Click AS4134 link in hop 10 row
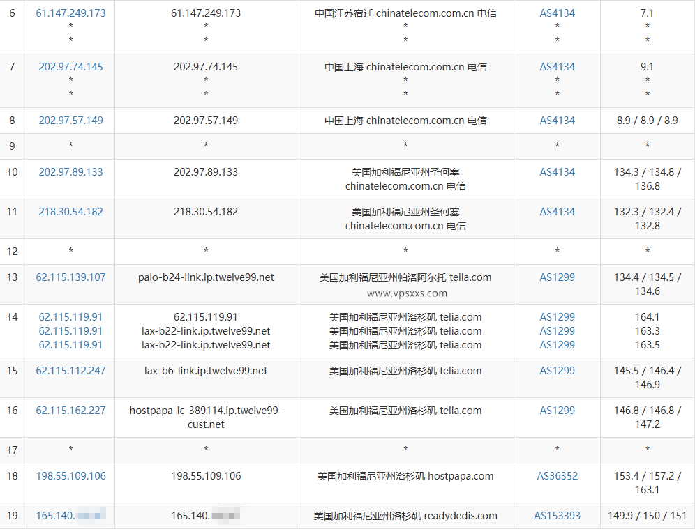The width and height of the screenshot is (695, 529). coord(557,171)
